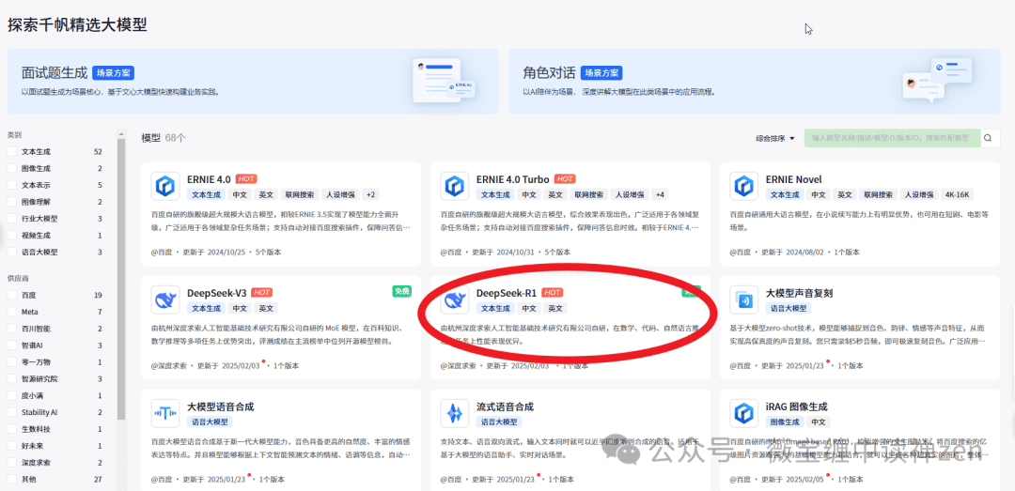Click the ERNIE Novel logo icon

pos(743,186)
